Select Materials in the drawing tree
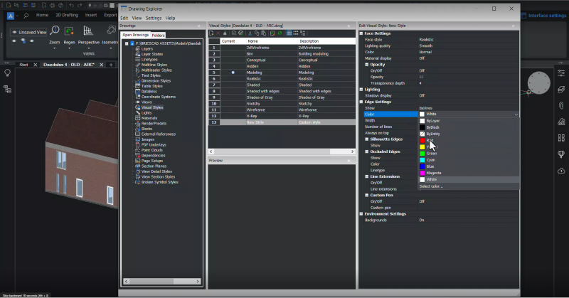The image size is (569, 298). (149, 118)
